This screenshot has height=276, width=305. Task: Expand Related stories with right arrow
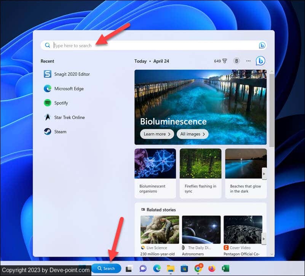(264, 238)
